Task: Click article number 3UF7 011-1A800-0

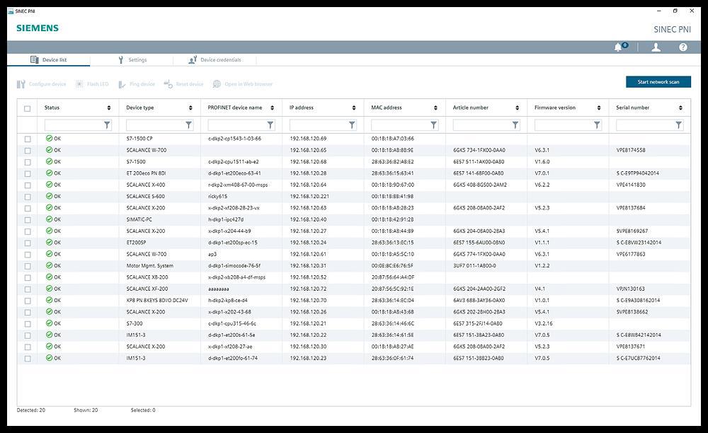Action: [x=474, y=265]
